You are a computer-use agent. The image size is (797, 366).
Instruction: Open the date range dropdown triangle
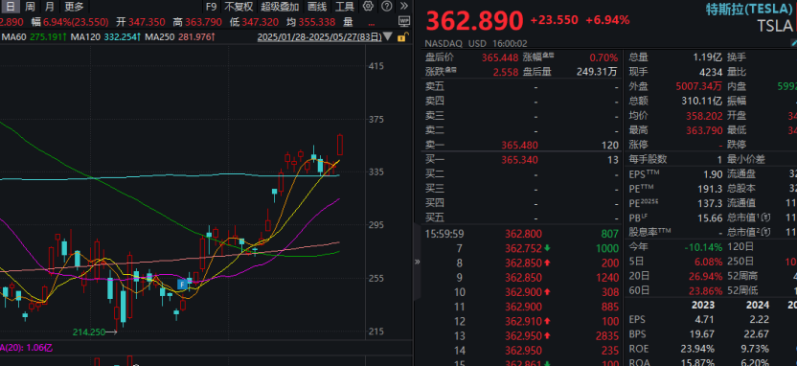pyautogui.click(x=388, y=37)
